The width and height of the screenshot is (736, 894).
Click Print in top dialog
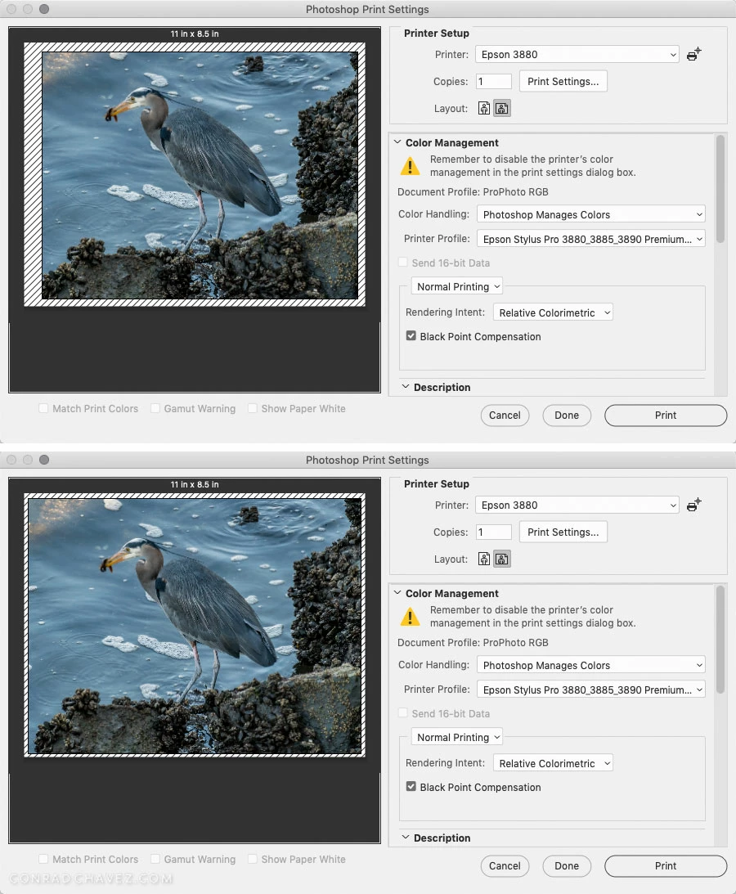[666, 415]
